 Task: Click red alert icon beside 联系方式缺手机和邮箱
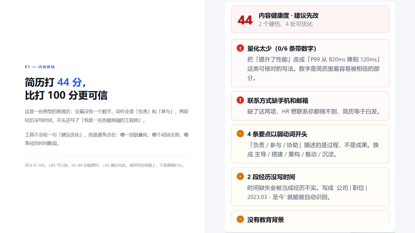coord(240,100)
